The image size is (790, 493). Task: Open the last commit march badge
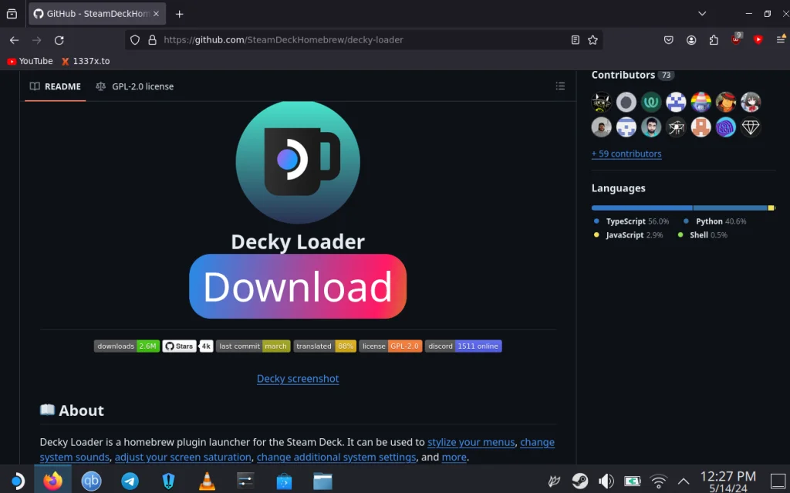[x=253, y=346]
